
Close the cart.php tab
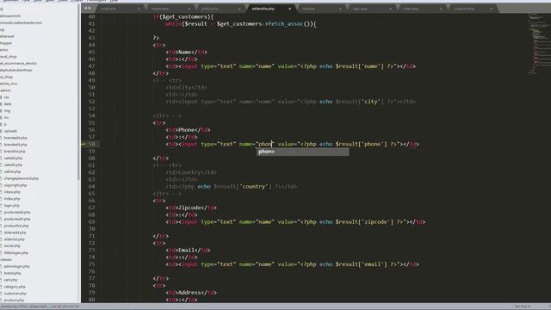coord(340,9)
